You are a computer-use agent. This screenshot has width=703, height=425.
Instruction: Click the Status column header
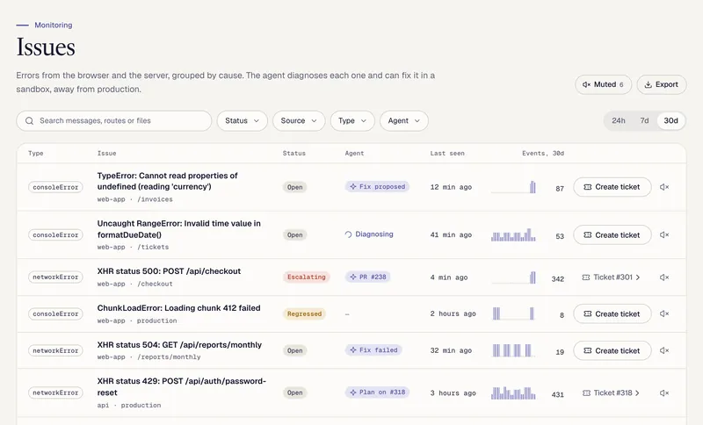(294, 153)
